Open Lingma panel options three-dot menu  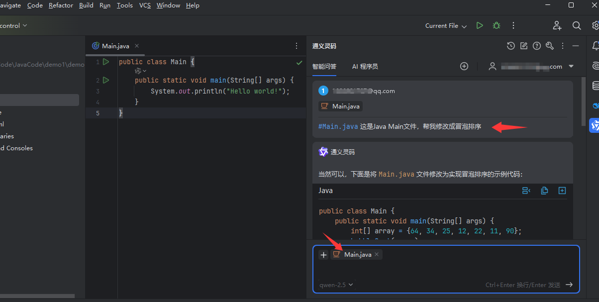(x=563, y=46)
